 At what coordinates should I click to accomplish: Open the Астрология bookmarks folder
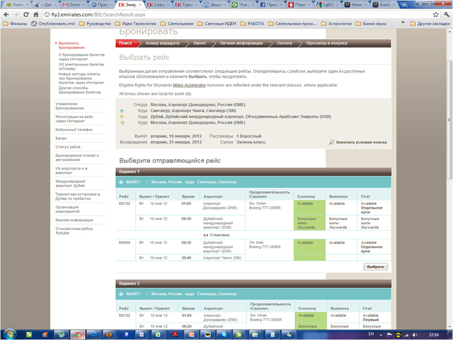pyautogui.click(x=337, y=24)
